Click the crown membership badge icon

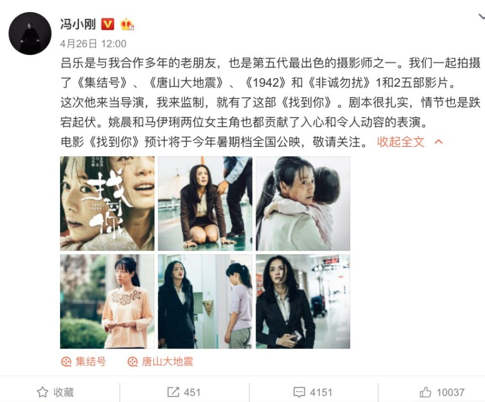(x=127, y=24)
